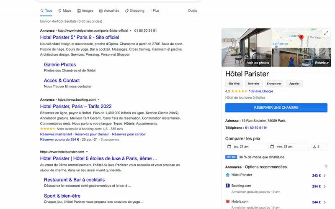
Task: Click the info icon beside 'Options recommandées'
Action: click(x=326, y=166)
